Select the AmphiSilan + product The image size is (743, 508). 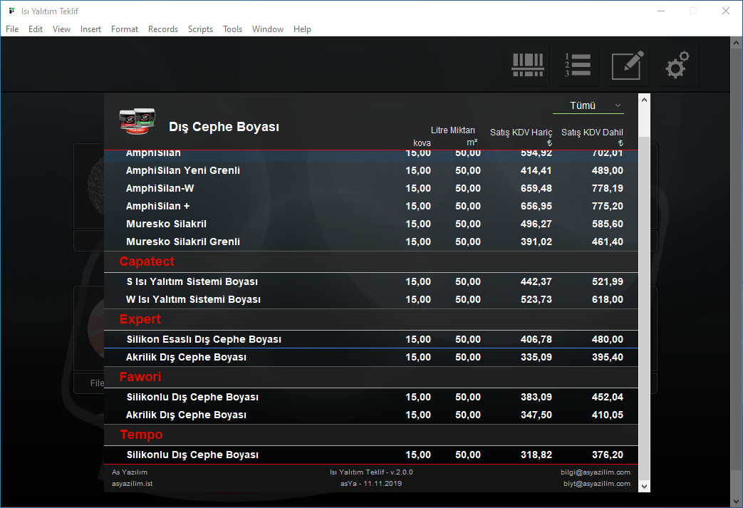point(371,206)
